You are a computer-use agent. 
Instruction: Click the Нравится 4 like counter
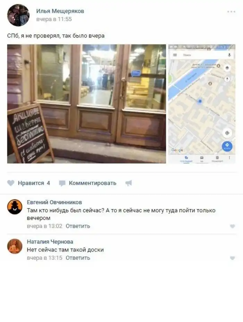point(34,183)
